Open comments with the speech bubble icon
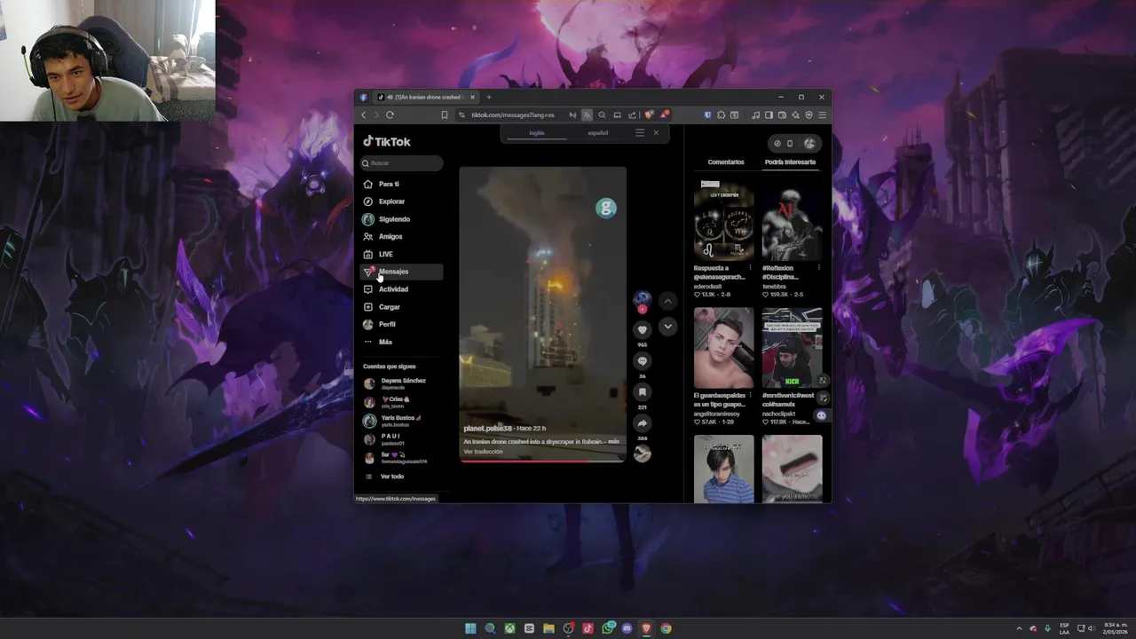The height and width of the screenshot is (639, 1136). (x=643, y=360)
